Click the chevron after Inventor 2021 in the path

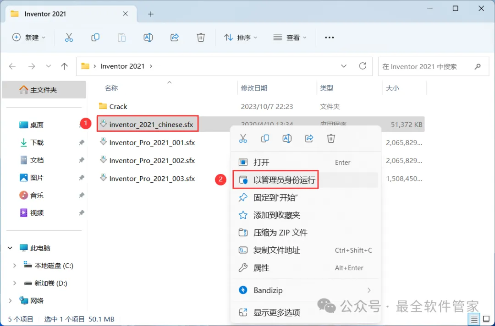(x=151, y=66)
